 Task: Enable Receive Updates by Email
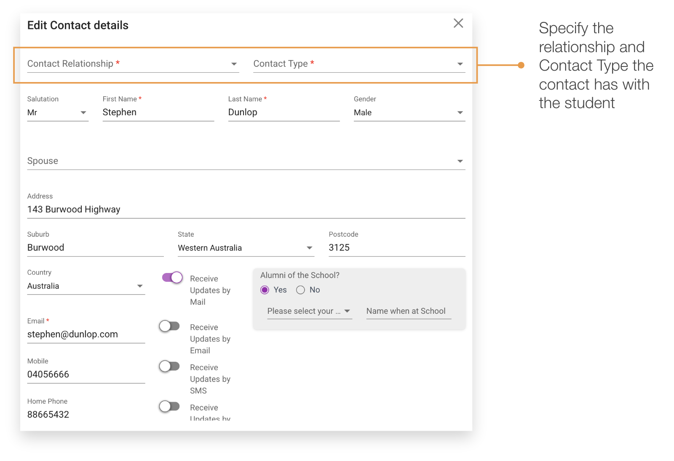169,326
